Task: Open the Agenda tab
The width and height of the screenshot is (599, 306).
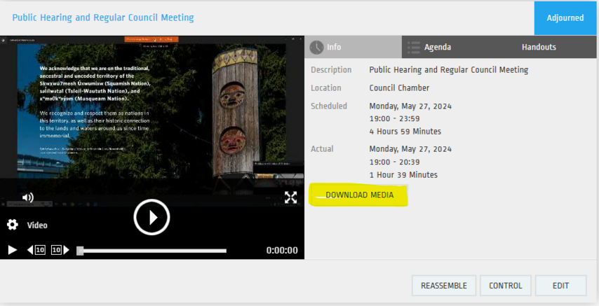Action: 450,47
